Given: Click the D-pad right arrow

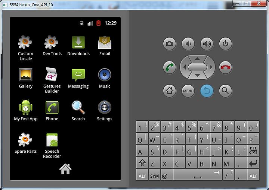Looking at the screenshot, I should pyautogui.click(x=211, y=67).
